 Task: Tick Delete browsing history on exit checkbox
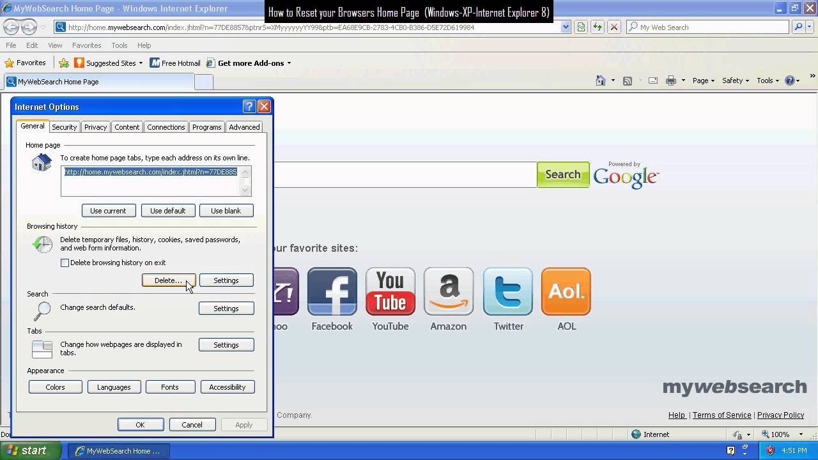pos(65,263)
